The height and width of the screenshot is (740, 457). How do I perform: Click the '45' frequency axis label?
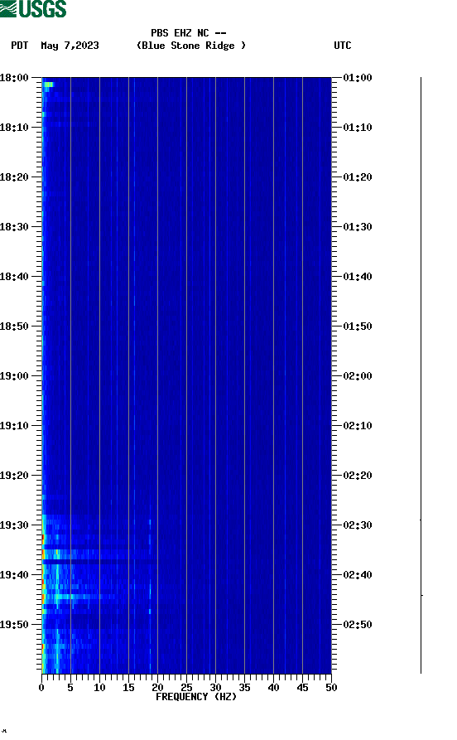[x=302, y=688]
